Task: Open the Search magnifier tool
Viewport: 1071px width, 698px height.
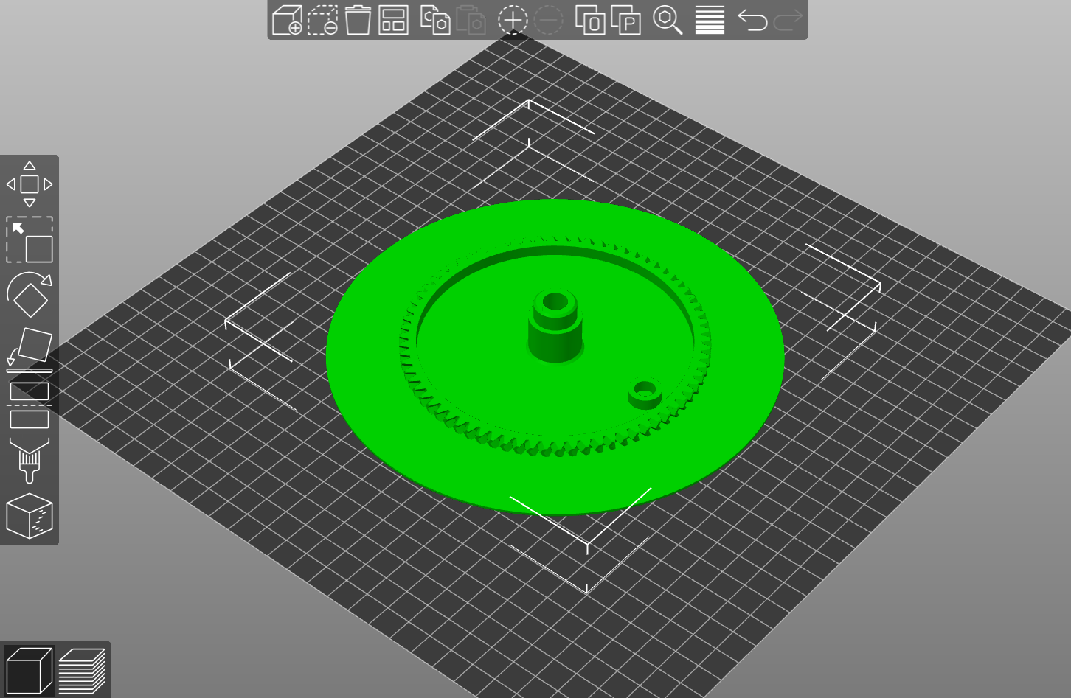Action: coord(668,20)
